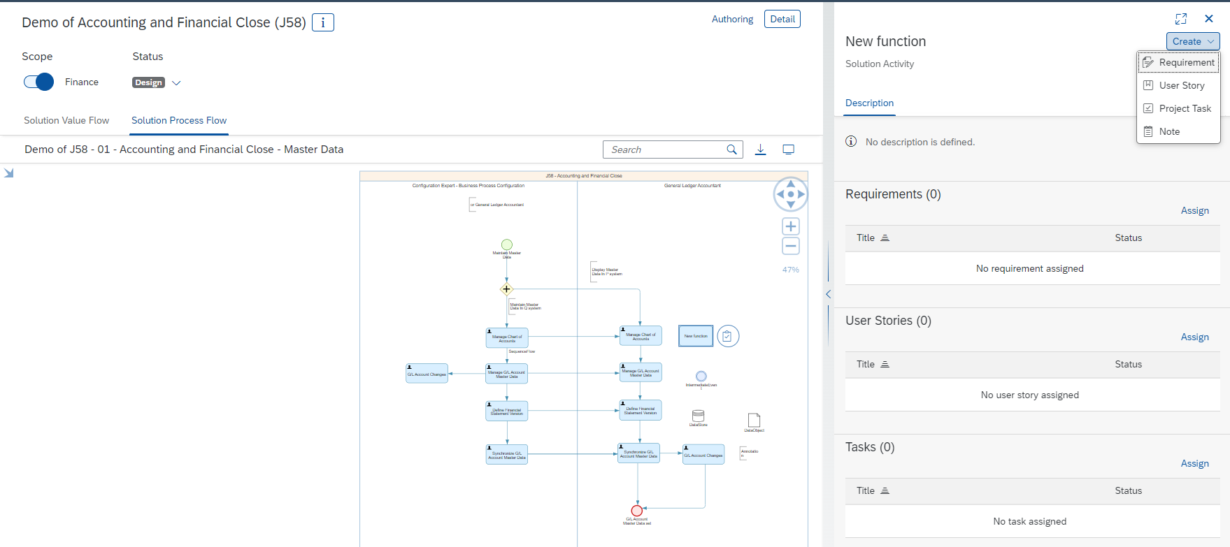Download the process flow diagram
The height and width of the screenshot is (547, 1230).
click(x=761, y=149)
